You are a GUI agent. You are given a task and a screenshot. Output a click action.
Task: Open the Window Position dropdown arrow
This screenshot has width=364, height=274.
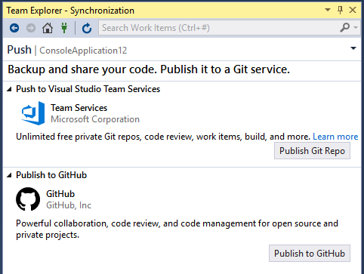(328, 10)
